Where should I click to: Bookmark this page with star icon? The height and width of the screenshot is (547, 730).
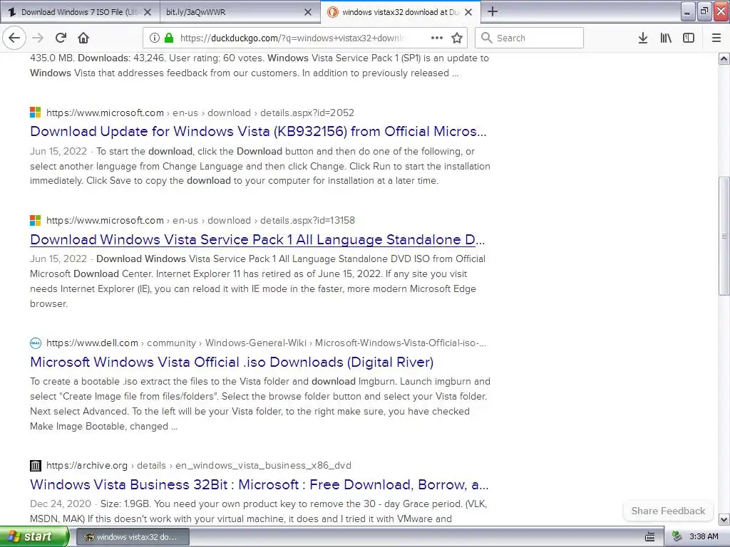pyautogui.click(x=457, y=38)
